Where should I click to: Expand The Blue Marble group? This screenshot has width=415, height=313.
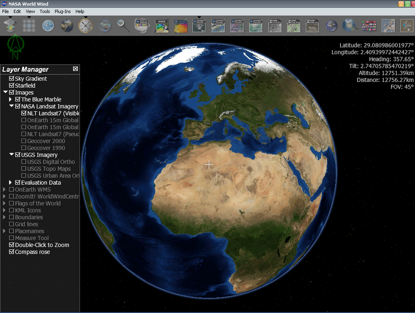click(10, 99)
